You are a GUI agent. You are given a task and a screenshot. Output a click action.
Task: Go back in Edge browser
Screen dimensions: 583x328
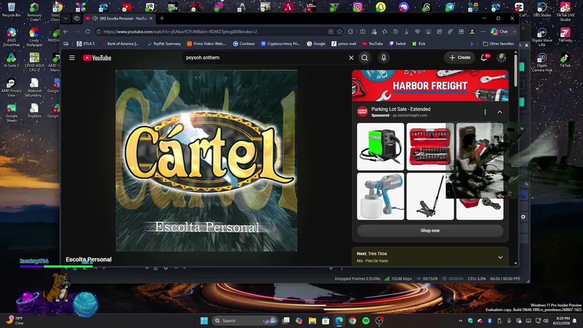pos(66,31)
